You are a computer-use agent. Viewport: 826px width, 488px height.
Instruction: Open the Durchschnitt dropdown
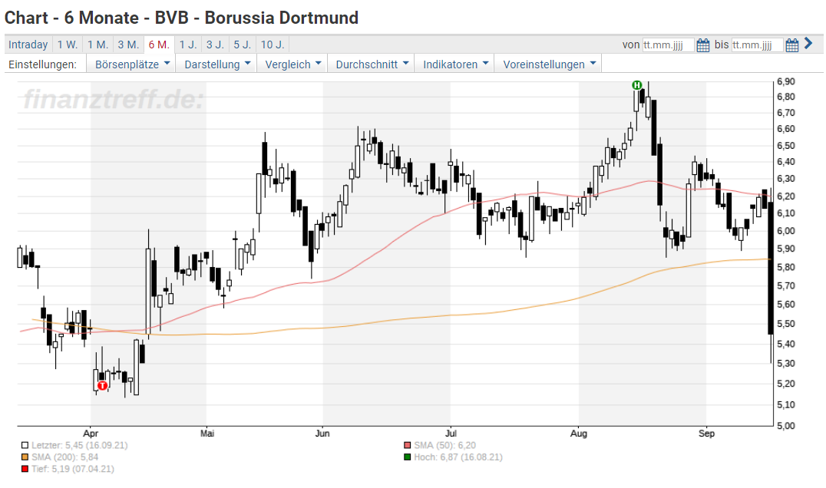[372, 64]
